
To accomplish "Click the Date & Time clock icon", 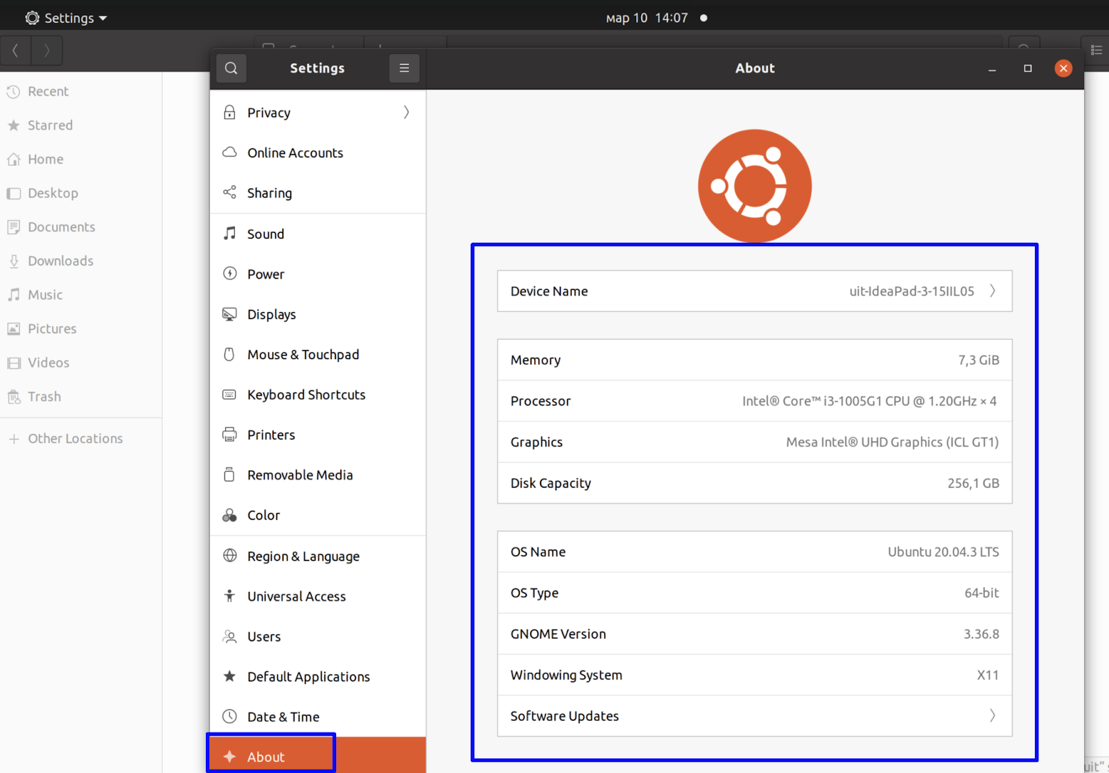I will [x=229, y=716].
